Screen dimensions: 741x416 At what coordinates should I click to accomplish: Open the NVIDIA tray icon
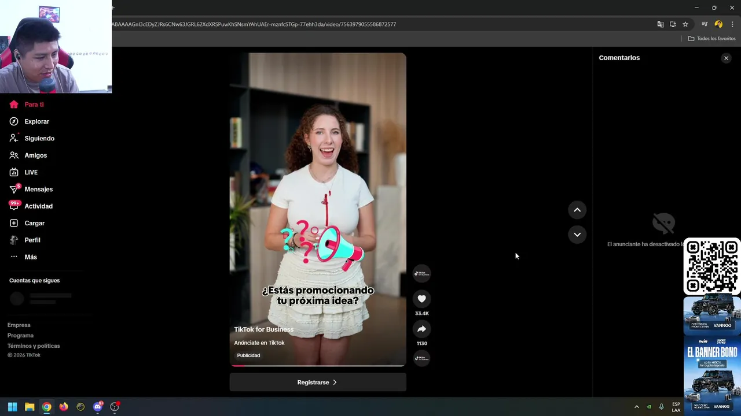tap(649, 407)
